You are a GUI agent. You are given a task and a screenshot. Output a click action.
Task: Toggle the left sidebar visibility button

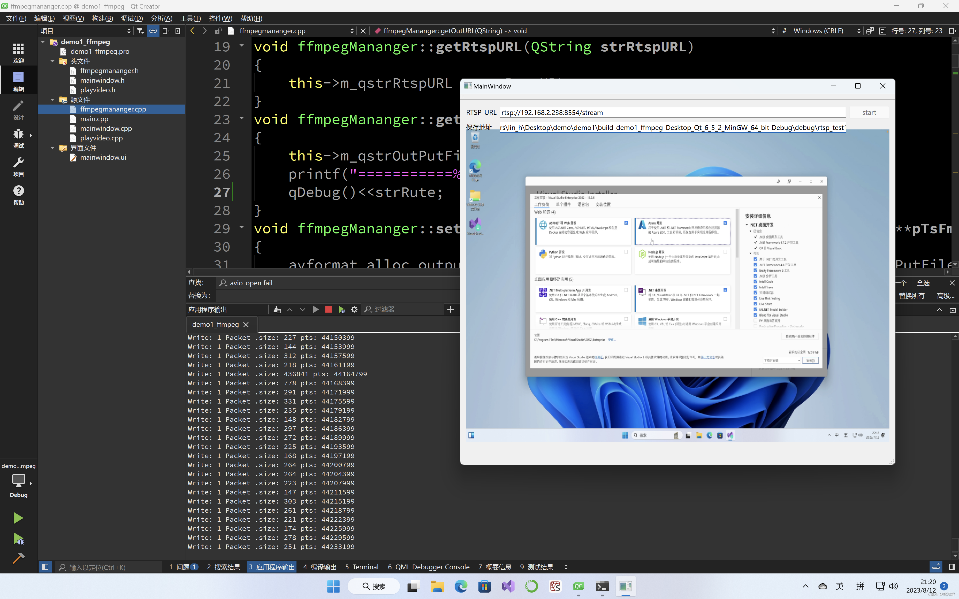tap(45, 567)
